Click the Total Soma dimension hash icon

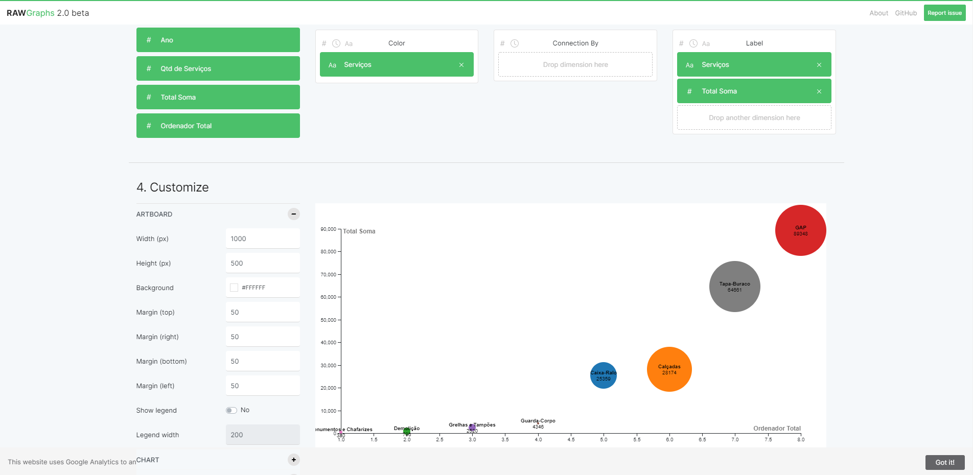[x=149, y=97]
